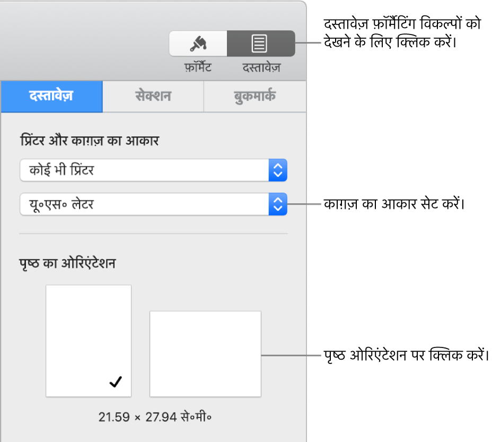Click the प्रिंटर और काग़ज़ का आकार heading
Image resolution: width=492 pixels, height=442 pixels.
click(x=90, y=141)
